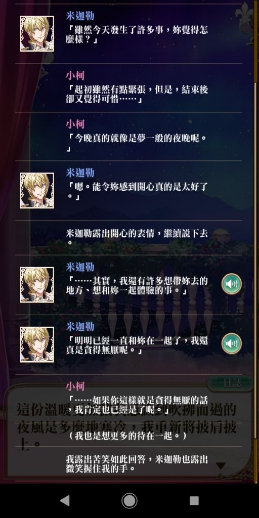Tap 米迦勒 portrait beside 「嗯。能令妳感到開心」
259x518 pixels.
tap(37, 191)
